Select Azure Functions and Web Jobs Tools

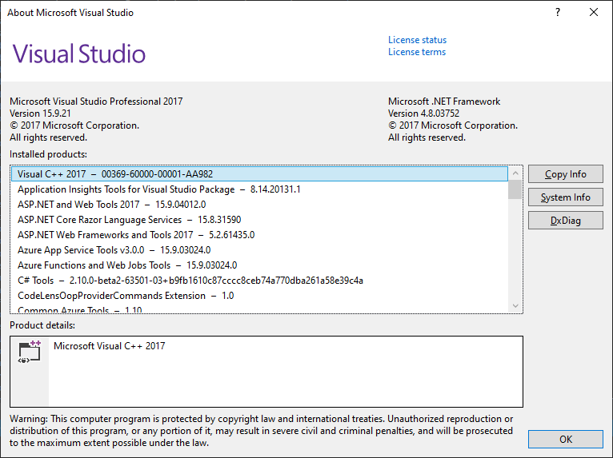pos(259,265)
